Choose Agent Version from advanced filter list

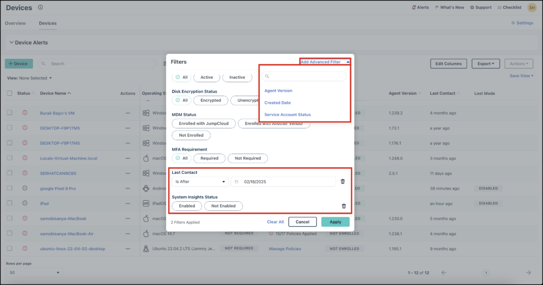[x=278, y=91]
